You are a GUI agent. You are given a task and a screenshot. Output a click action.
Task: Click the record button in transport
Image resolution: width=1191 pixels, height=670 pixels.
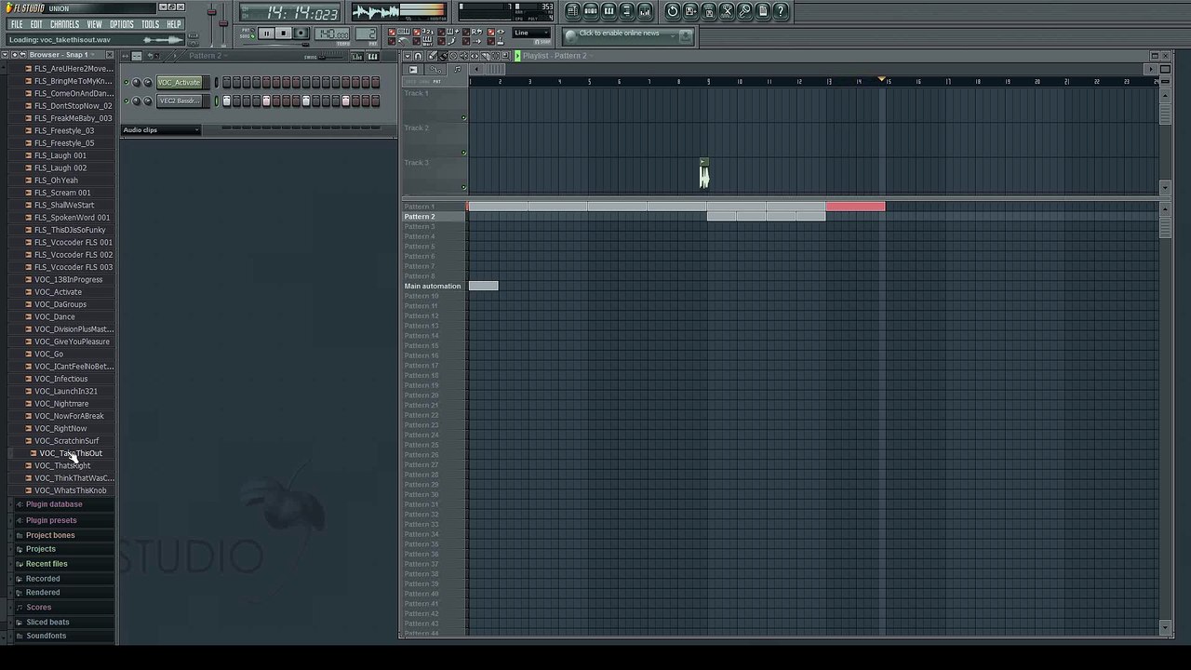tap(301, 33)
